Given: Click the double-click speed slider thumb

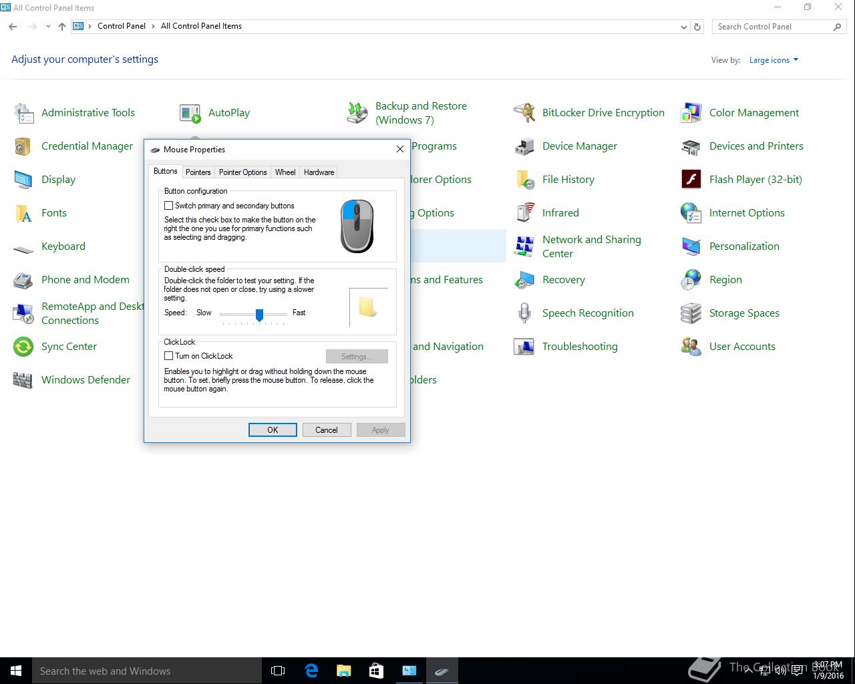Looking at the screenshot, I should click(x=259, y=315).
